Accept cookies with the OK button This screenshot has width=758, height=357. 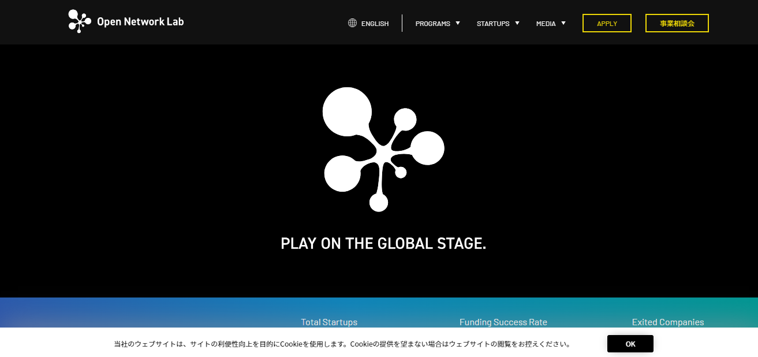point(630,344)
